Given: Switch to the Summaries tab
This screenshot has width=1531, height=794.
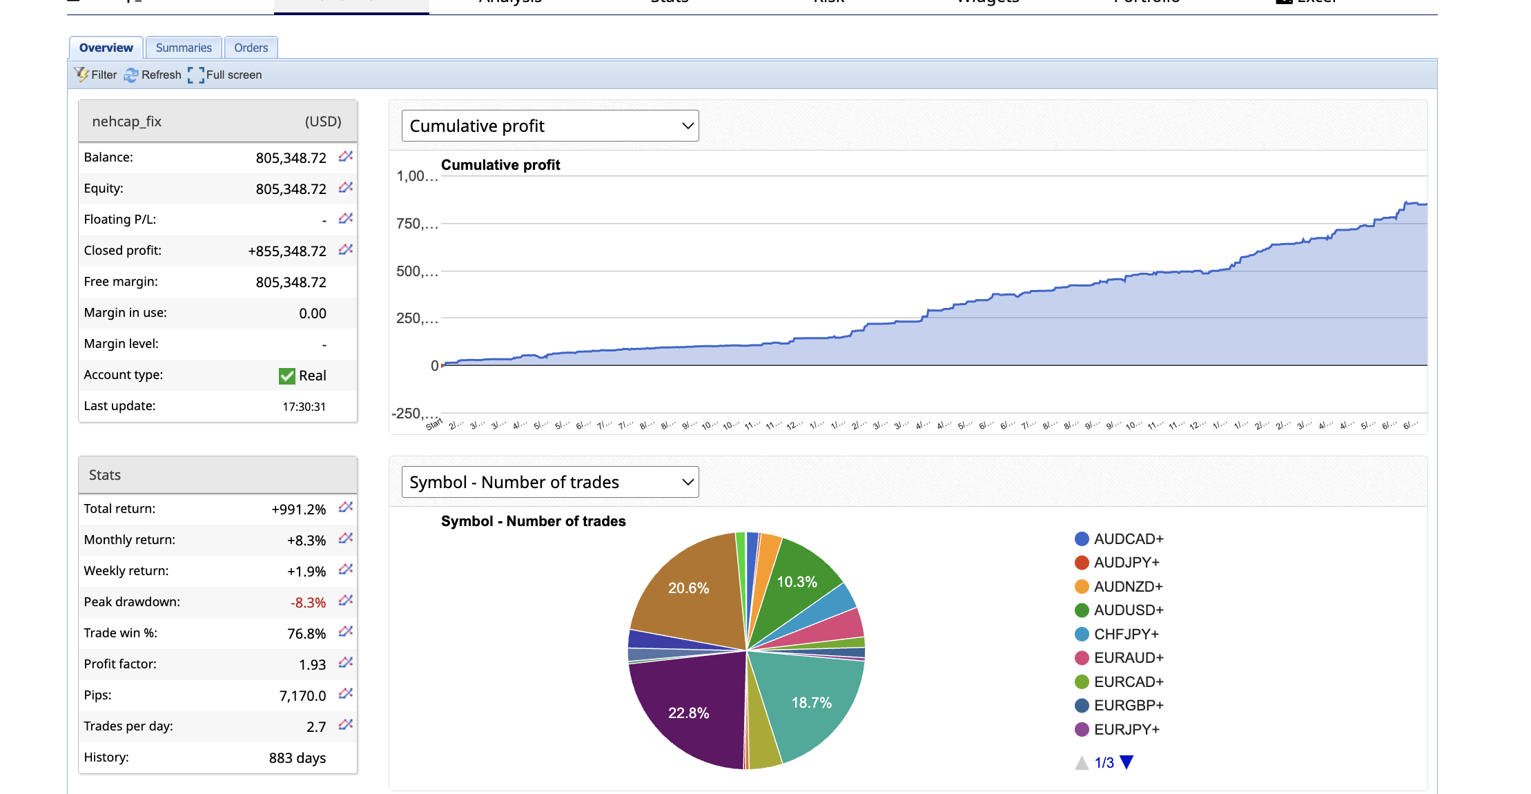Looking at the screenshot, I should pyautogui.click(x=184, y=48).
